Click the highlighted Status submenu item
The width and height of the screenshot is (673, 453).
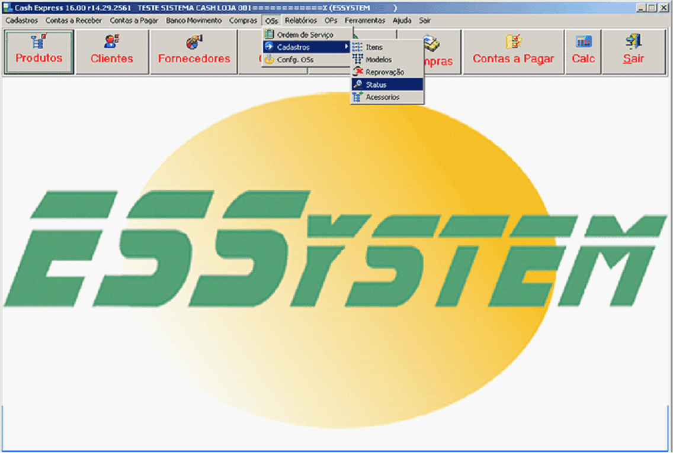[x=376, y=85]
